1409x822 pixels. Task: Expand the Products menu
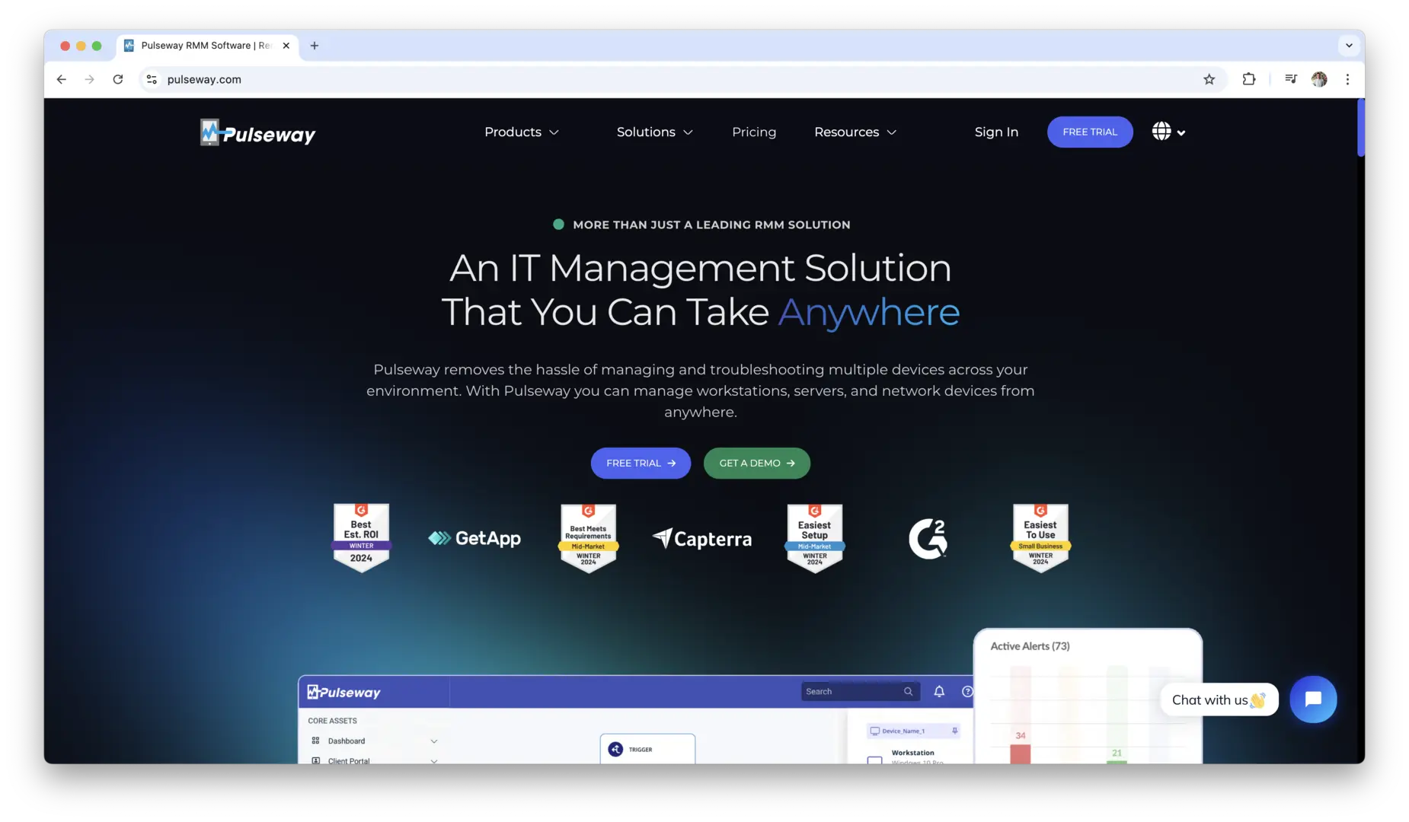[x=522, y=132]
